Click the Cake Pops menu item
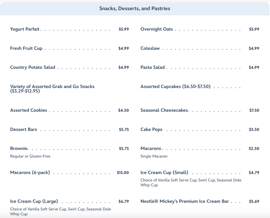 pos(152,130)
